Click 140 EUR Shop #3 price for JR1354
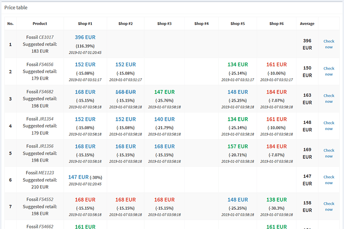 click(x=164, y=119)
